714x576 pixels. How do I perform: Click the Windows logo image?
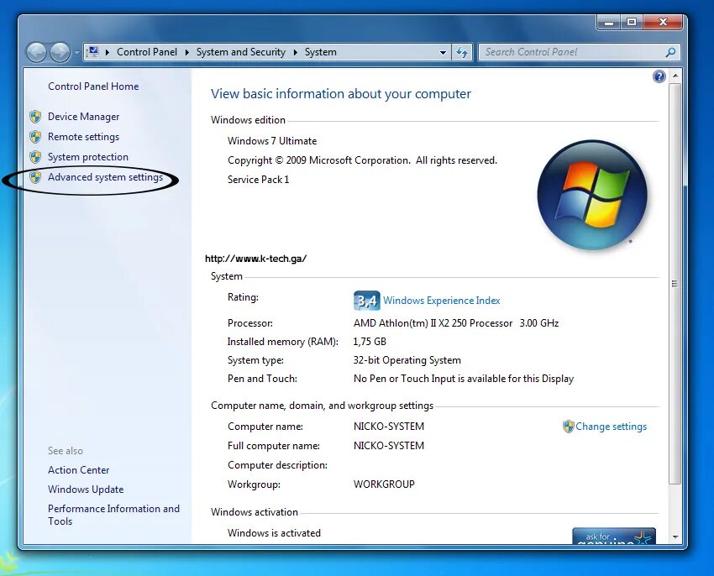[x=592, y=195]
